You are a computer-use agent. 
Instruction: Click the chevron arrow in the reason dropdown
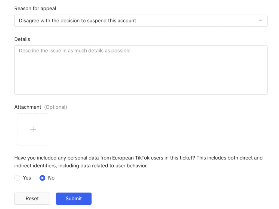(260, 21)
